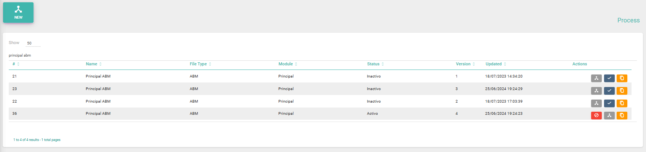Screen dimensions: 646x152
Task: Copy process number 23 via orange icon
Action: pos(622,91)
